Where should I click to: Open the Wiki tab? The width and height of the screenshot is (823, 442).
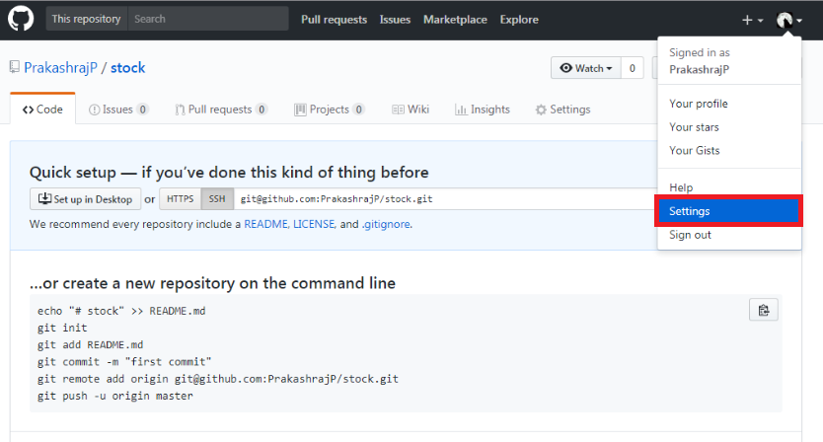pos(411,110)
